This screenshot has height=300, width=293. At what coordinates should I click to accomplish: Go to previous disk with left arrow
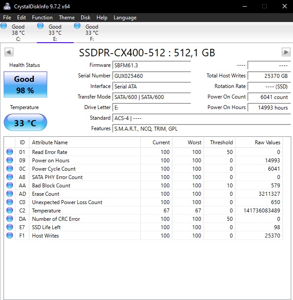coord(9,52)
